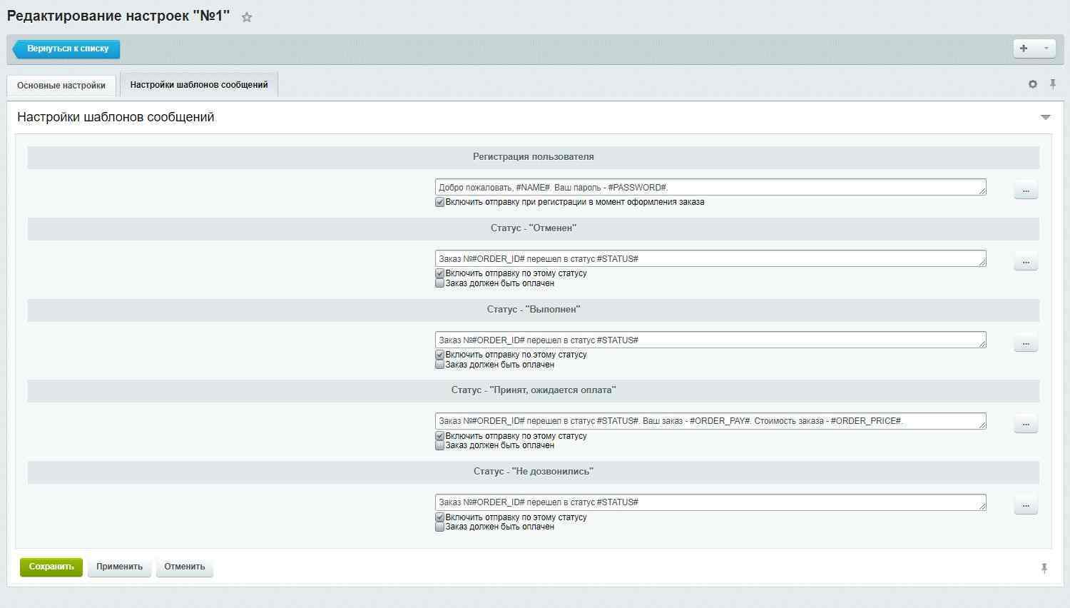Open dropdown arrow next to plus button

click(1046, 49)
